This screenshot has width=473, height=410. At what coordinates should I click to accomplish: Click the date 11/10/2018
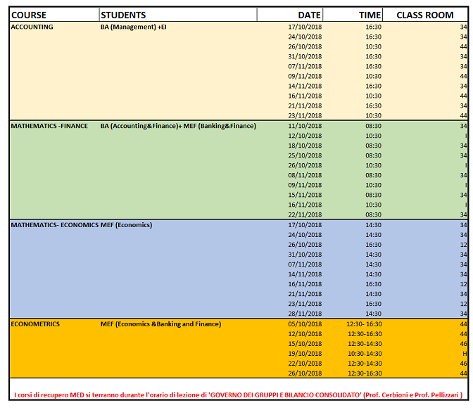(x=305, y=126)
